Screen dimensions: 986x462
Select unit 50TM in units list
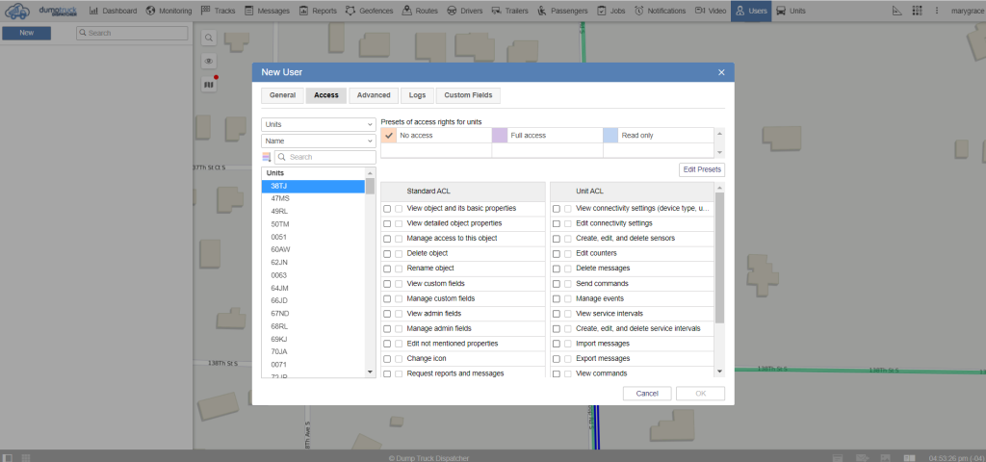click(x=280, y=224)
